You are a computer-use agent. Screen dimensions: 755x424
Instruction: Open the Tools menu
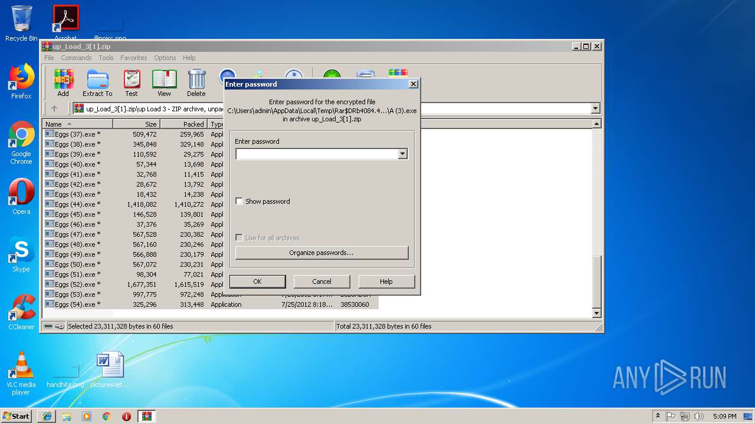coord(106,58)
